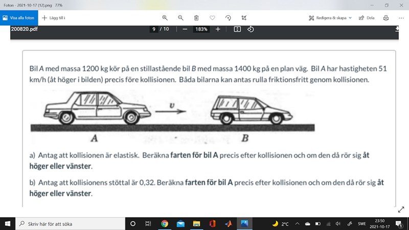Open the Wi-Fi network status icon

[x=328, y=223]
